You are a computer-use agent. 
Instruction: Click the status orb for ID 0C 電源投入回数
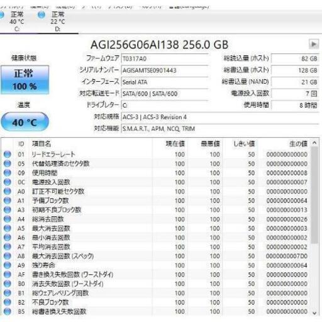8,182
